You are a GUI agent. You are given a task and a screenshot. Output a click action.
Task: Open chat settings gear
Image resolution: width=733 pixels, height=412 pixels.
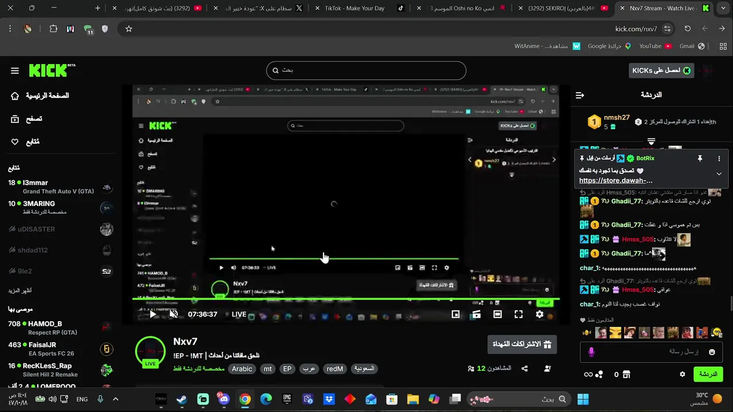pos(682,374)
